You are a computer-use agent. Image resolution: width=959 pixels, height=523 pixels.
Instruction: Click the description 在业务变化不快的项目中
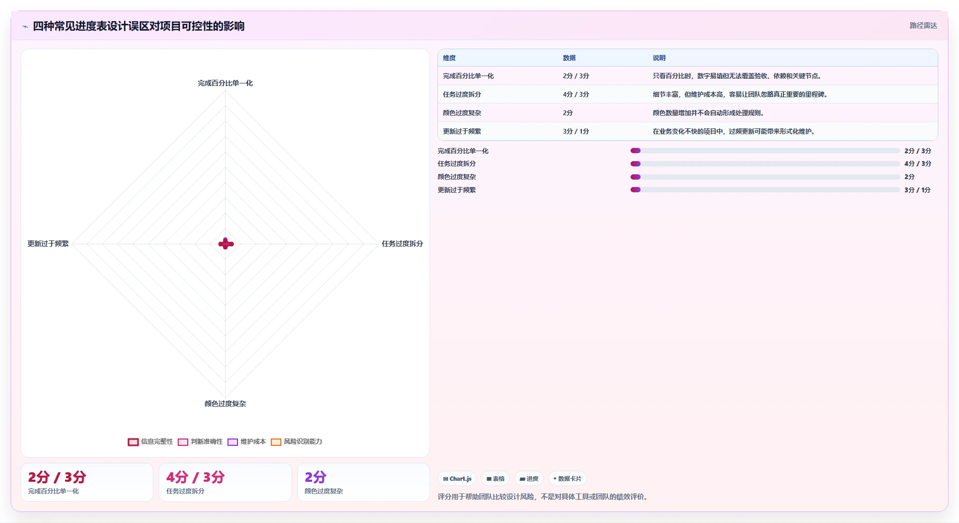click(x=734, y=132)
